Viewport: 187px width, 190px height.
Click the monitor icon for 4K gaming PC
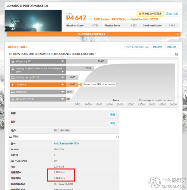click(x=13, y=61)
